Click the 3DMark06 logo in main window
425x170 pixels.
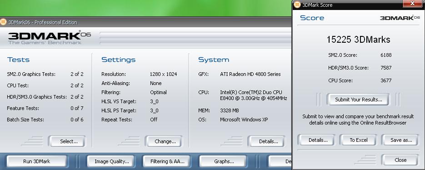click(50, 37)
